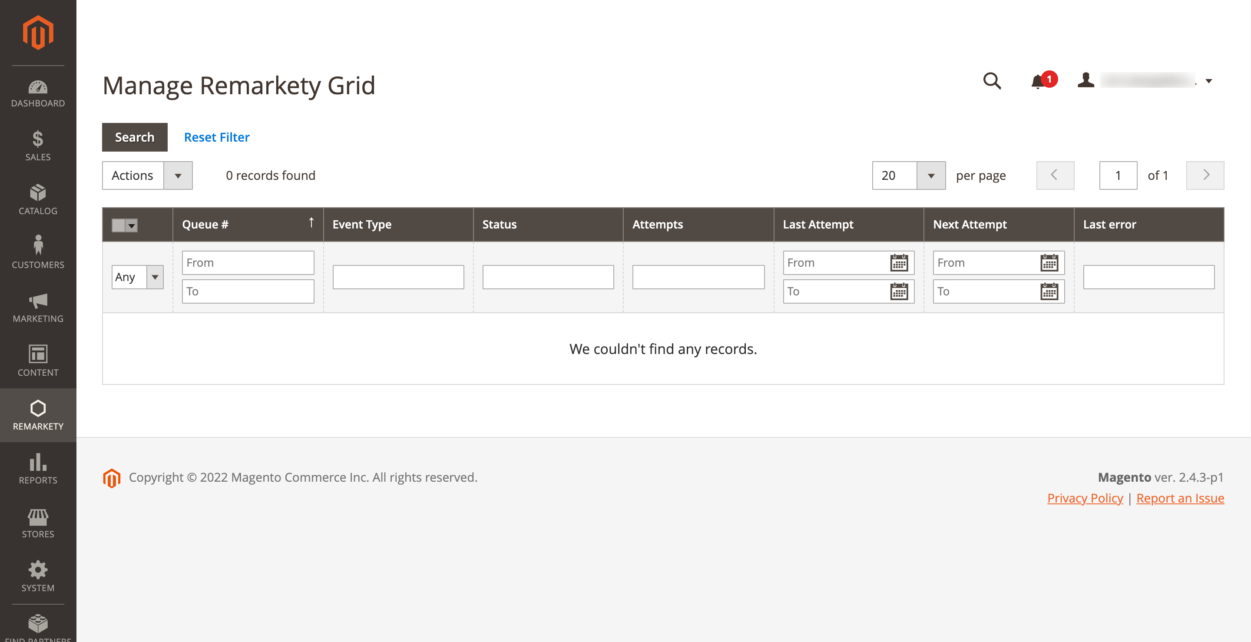The image size is (1251, 642).
Task: Click the 'We couldn't find any records.' message
Action: click(x=663, y=349)
